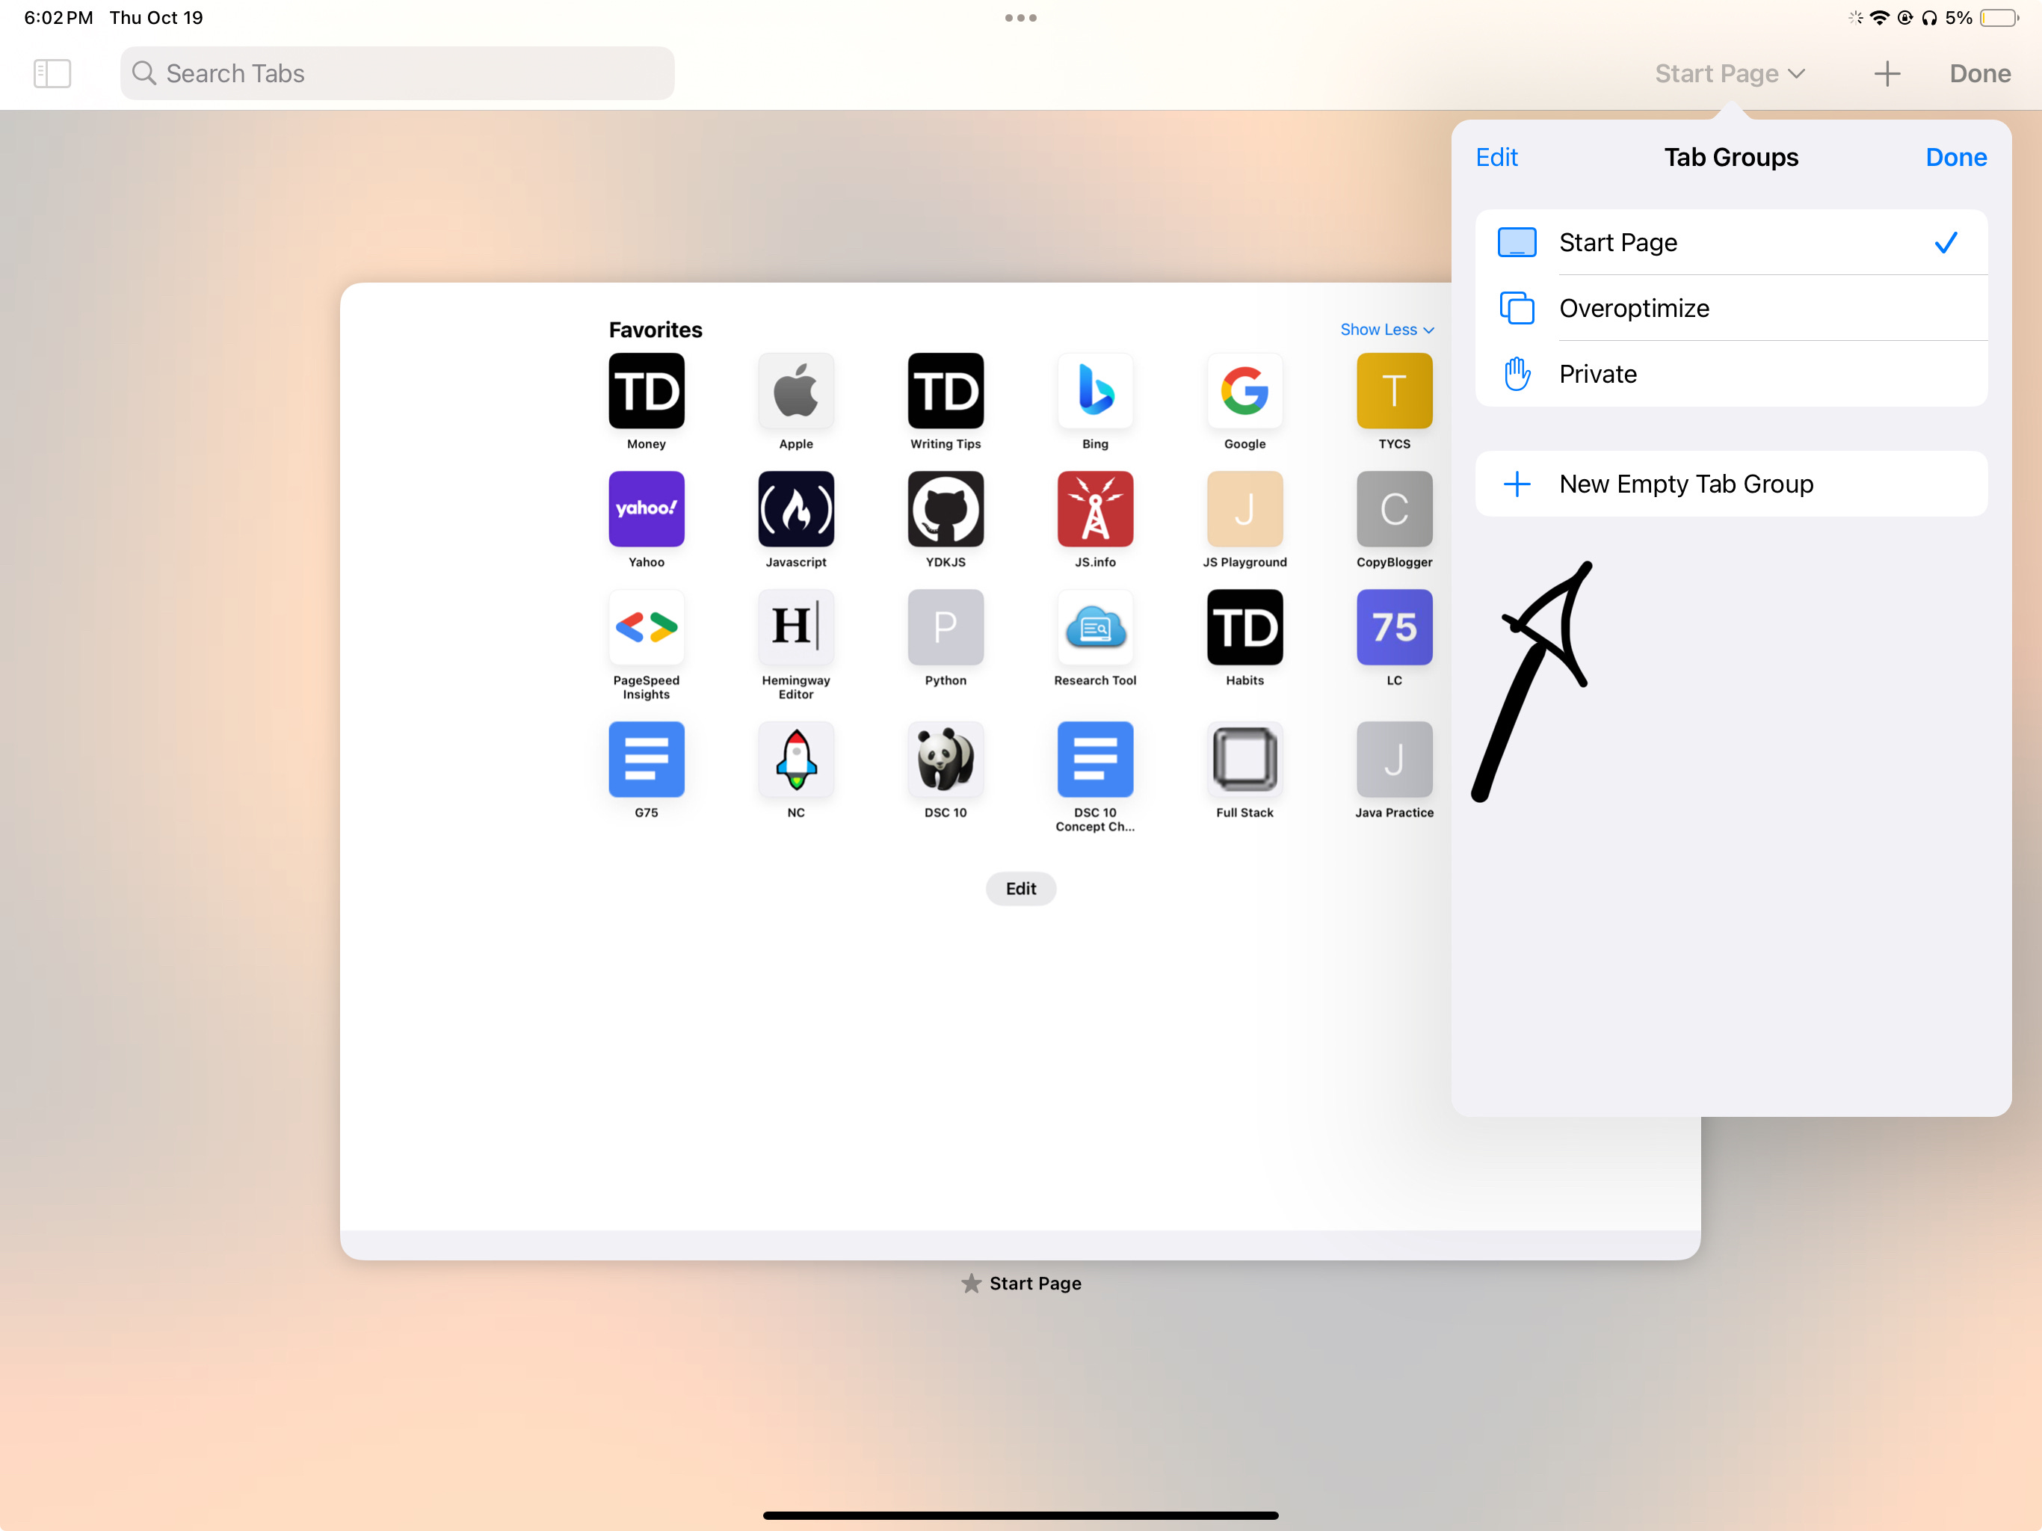Open the Google favorite
The height and width of the screenshot is (1531, 2042).
point(1244,390)
